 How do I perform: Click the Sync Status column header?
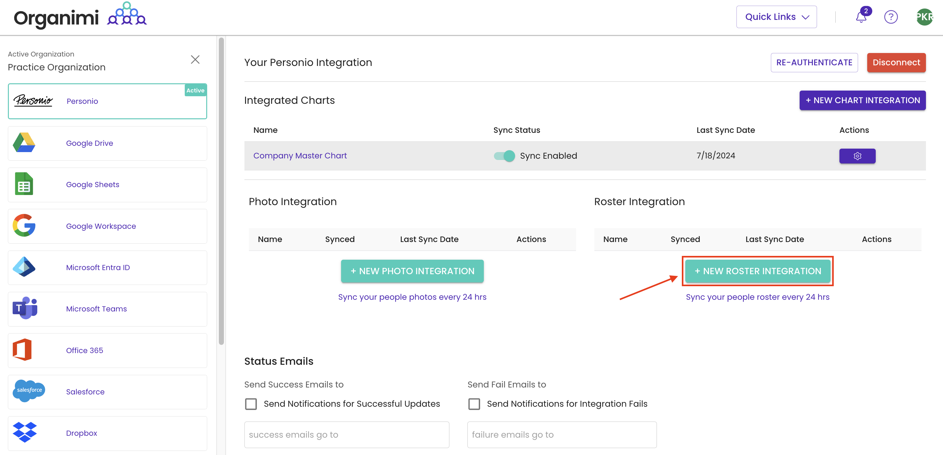pos(517,130)
